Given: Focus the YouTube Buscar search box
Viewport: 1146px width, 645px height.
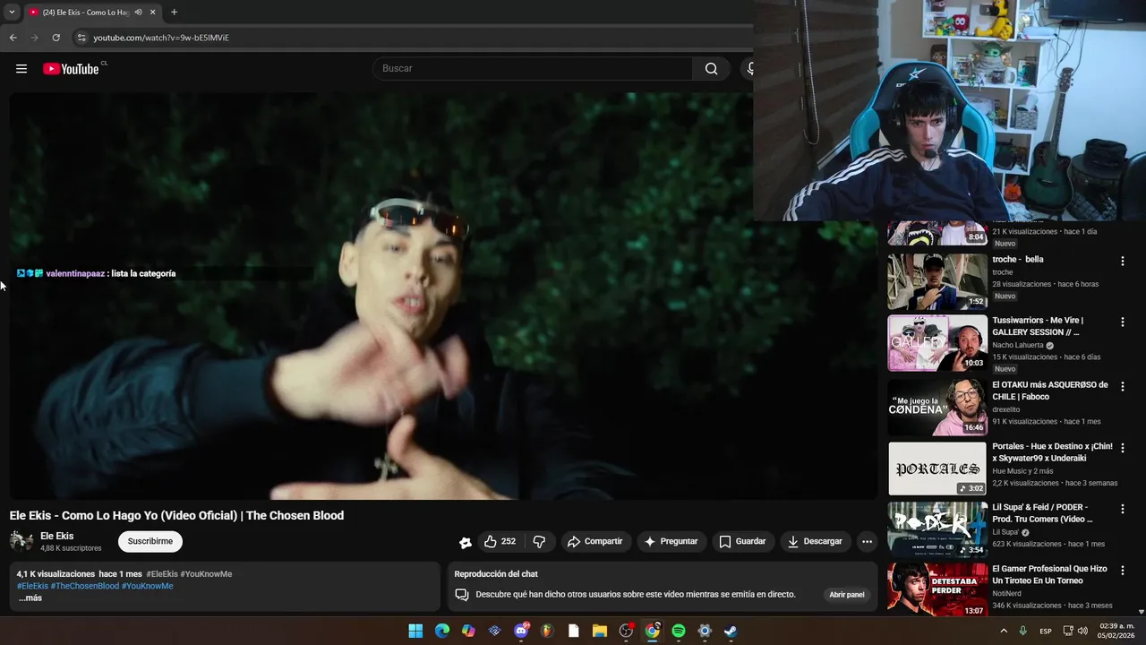Looking at the screenshot, I should tap(533, 69).
